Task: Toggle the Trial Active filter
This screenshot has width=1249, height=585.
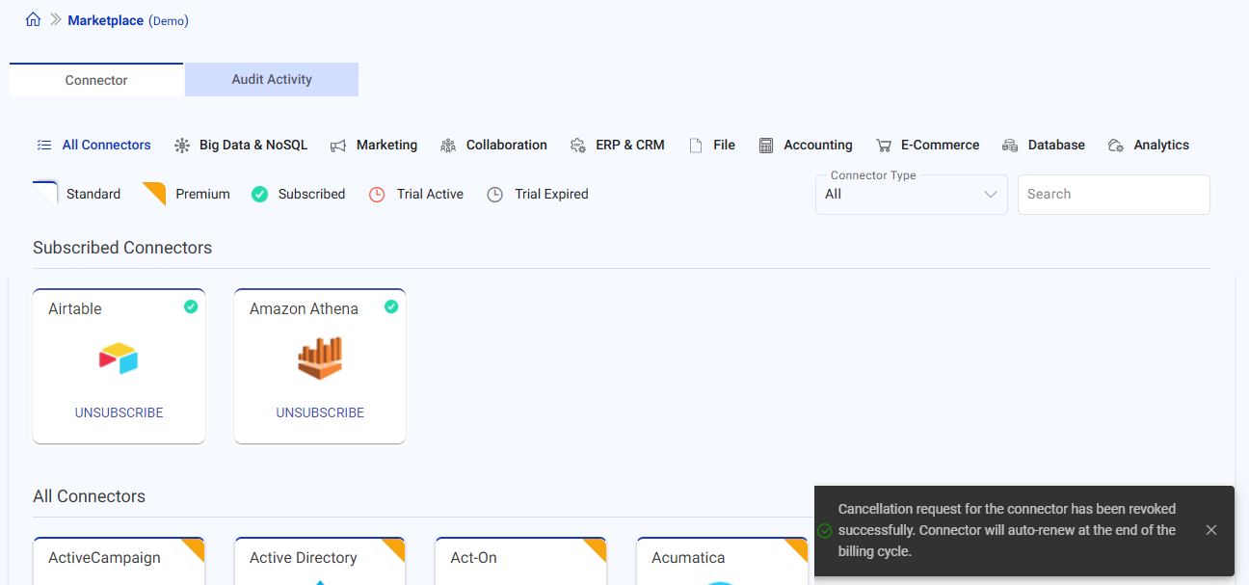Action: point(416,195)
